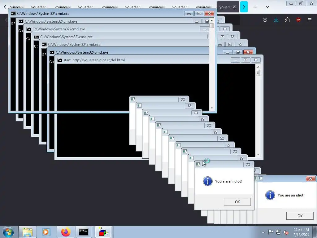Open the Windows Start menu
Image resolution: width=317 pixels, height=238 pixels.
(8, 232)
